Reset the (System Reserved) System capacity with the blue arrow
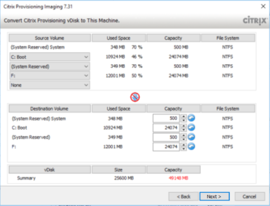This screenshot has height=206, width=270. click(191, 118)
